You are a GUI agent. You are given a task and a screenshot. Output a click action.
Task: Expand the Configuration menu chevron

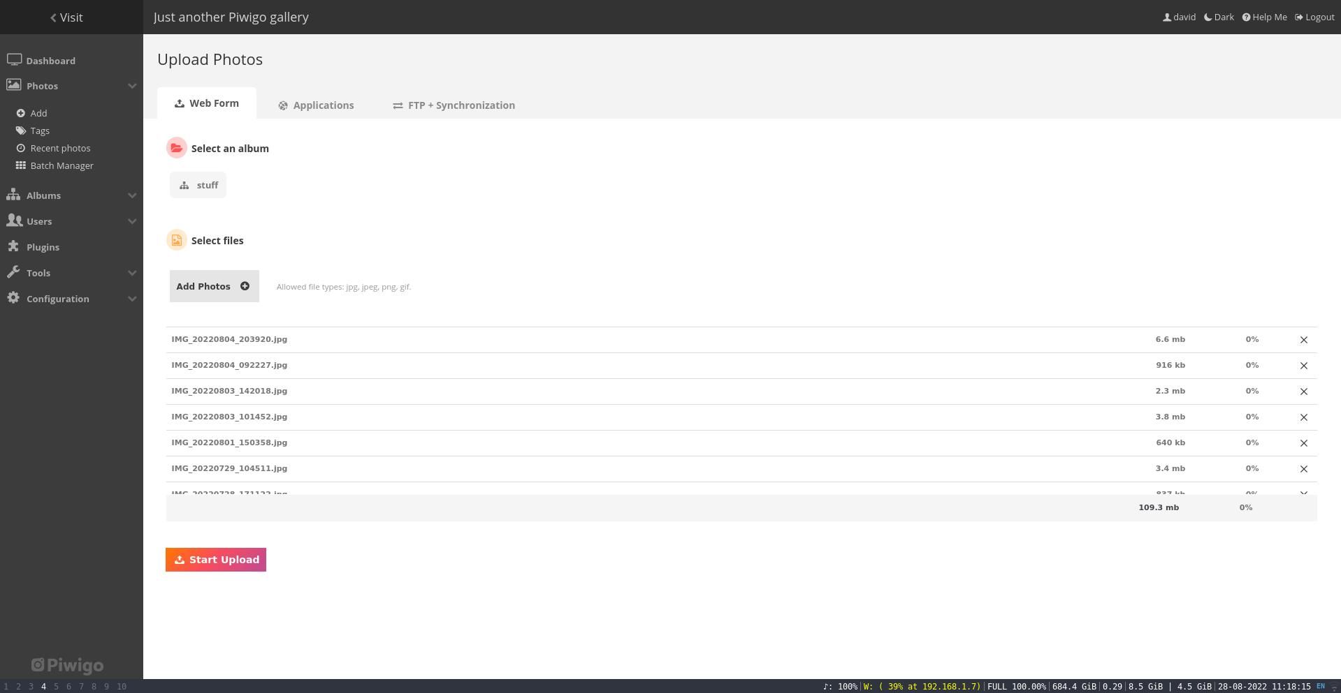pos(132,299)
